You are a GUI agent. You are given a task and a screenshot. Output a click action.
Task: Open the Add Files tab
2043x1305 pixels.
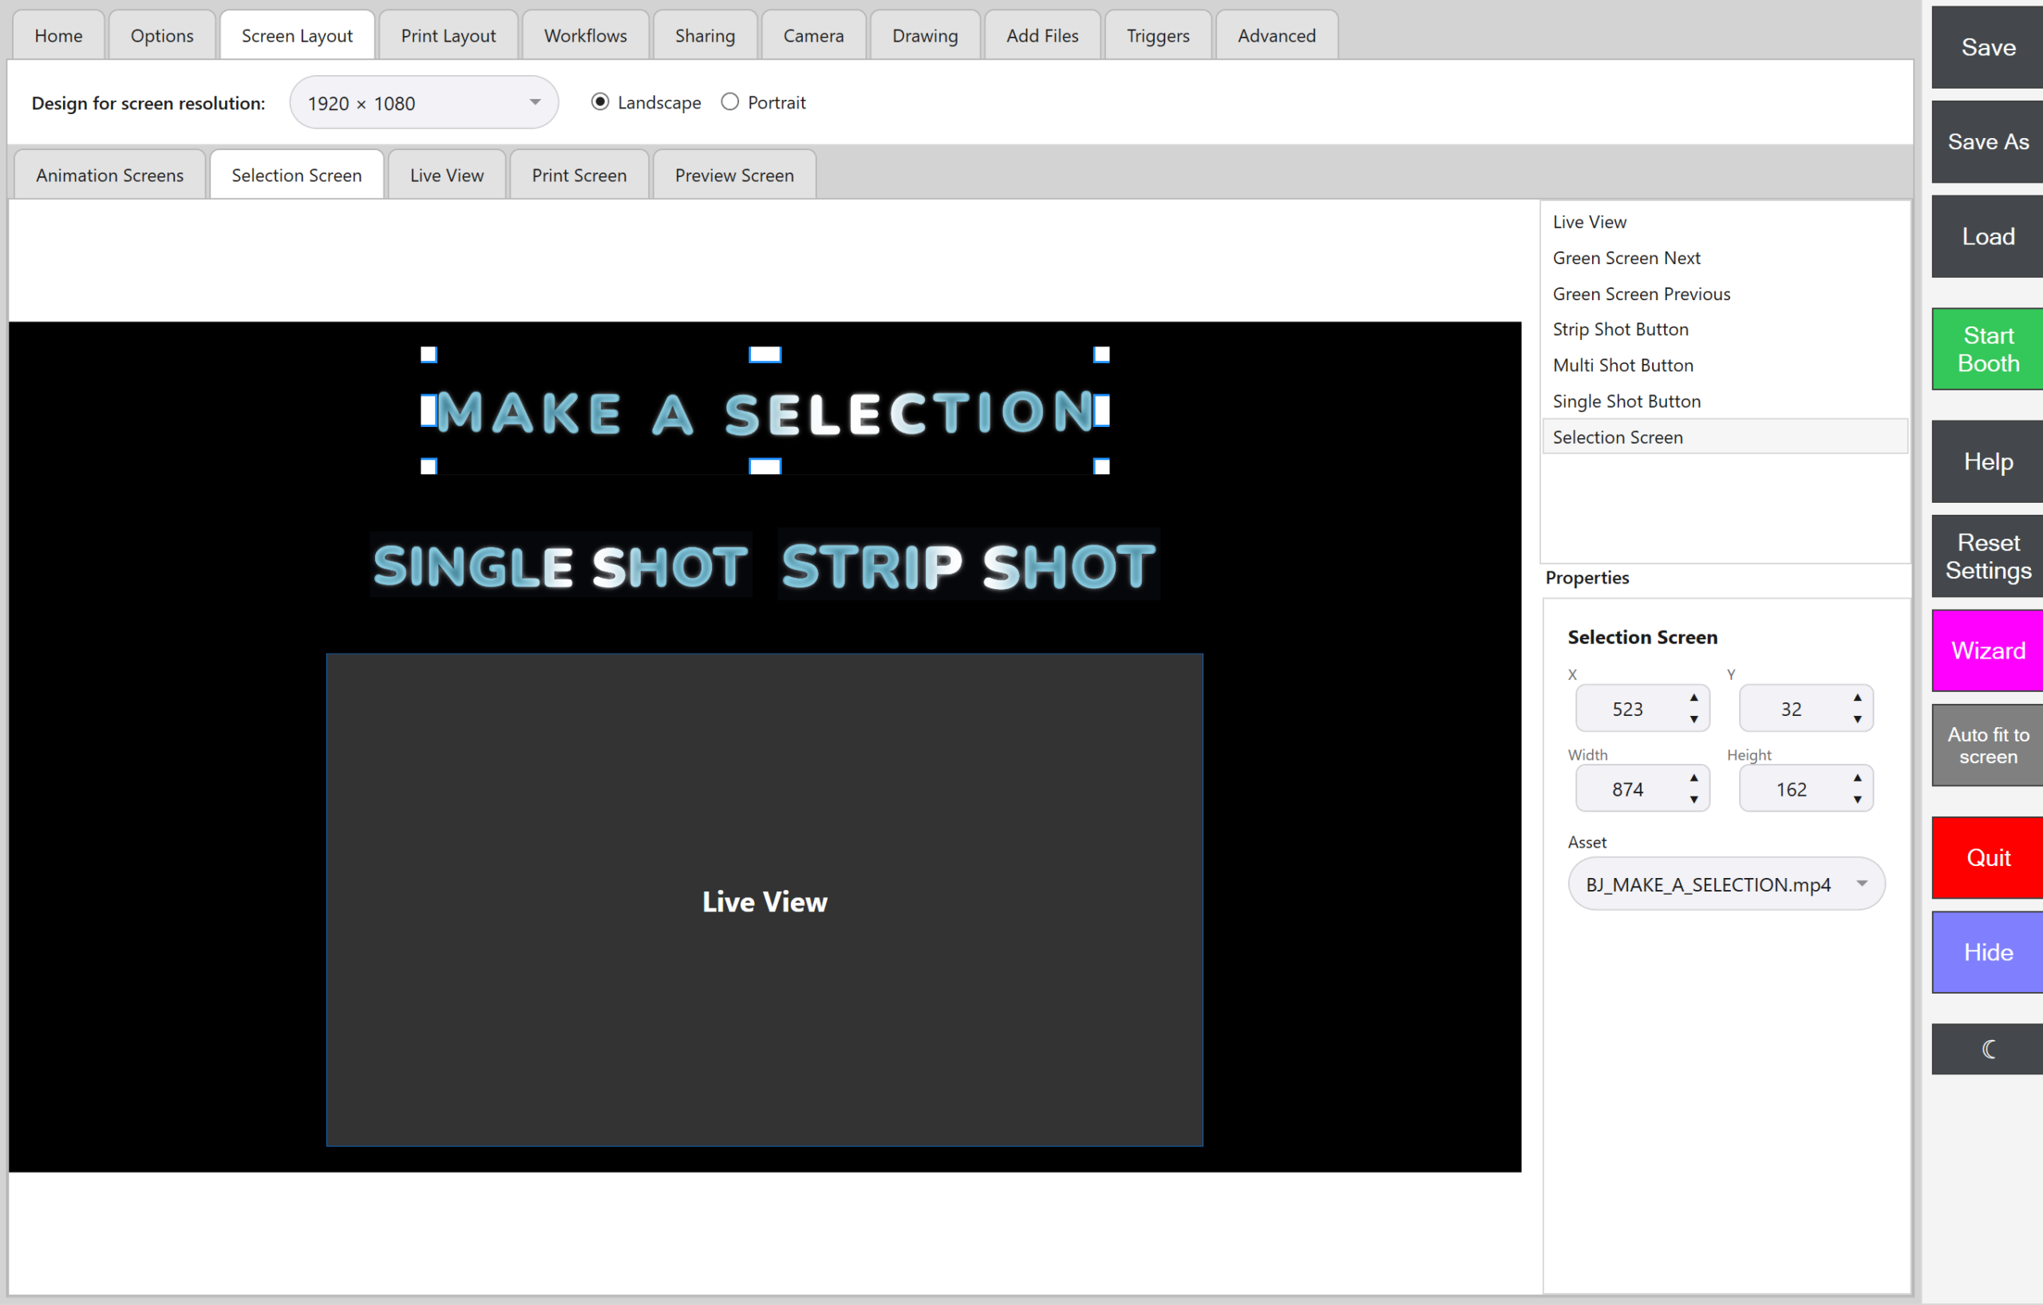(1042, 35)
